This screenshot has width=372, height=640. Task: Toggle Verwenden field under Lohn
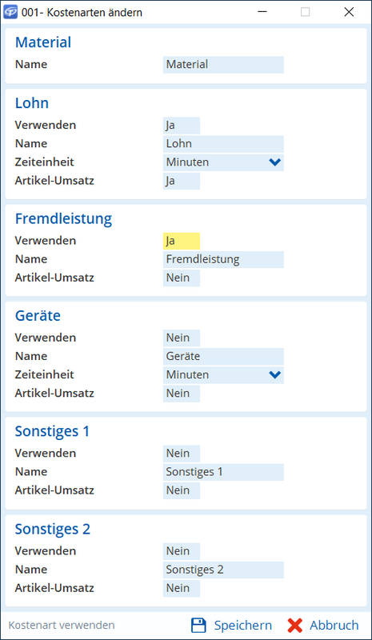click(182, 126)
